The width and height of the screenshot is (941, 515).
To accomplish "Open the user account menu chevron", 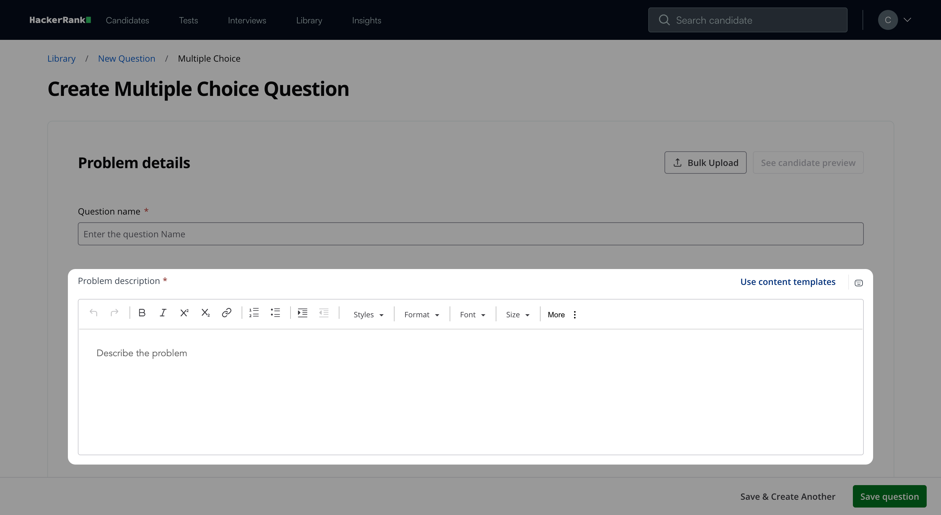I will (x=907, y=20).
